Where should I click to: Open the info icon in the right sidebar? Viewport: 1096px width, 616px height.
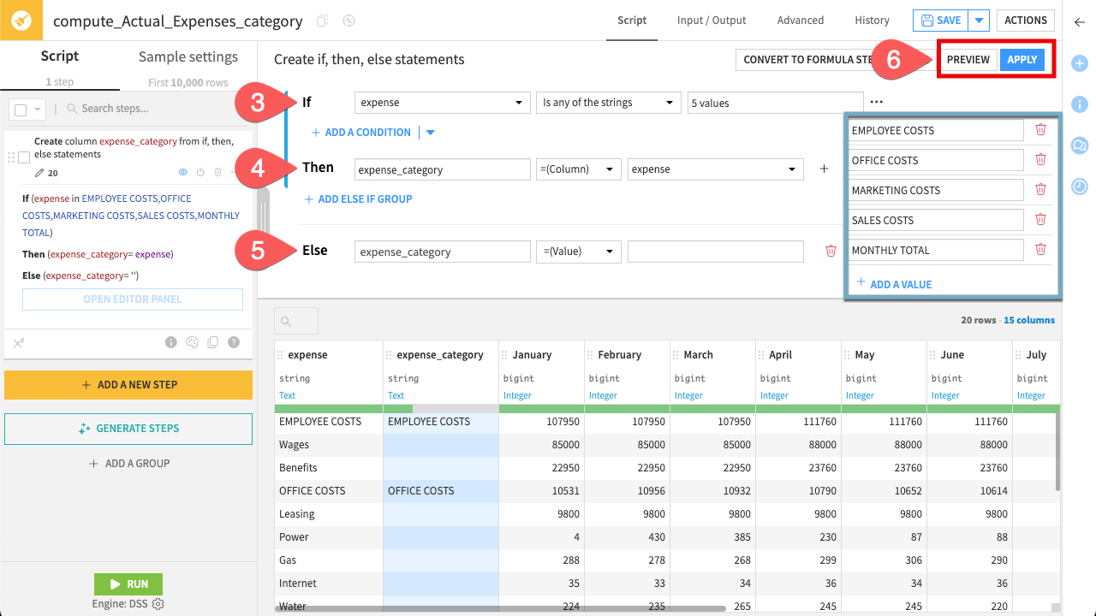[1080, 104]
